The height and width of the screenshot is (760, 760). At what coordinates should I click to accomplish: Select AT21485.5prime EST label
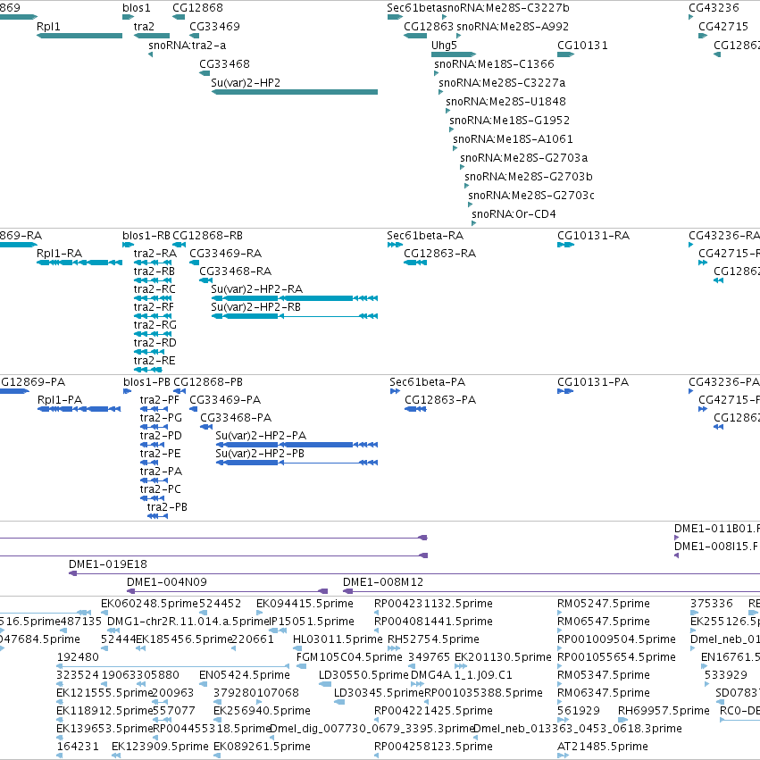pyautogui.click(x=603, y=747)
